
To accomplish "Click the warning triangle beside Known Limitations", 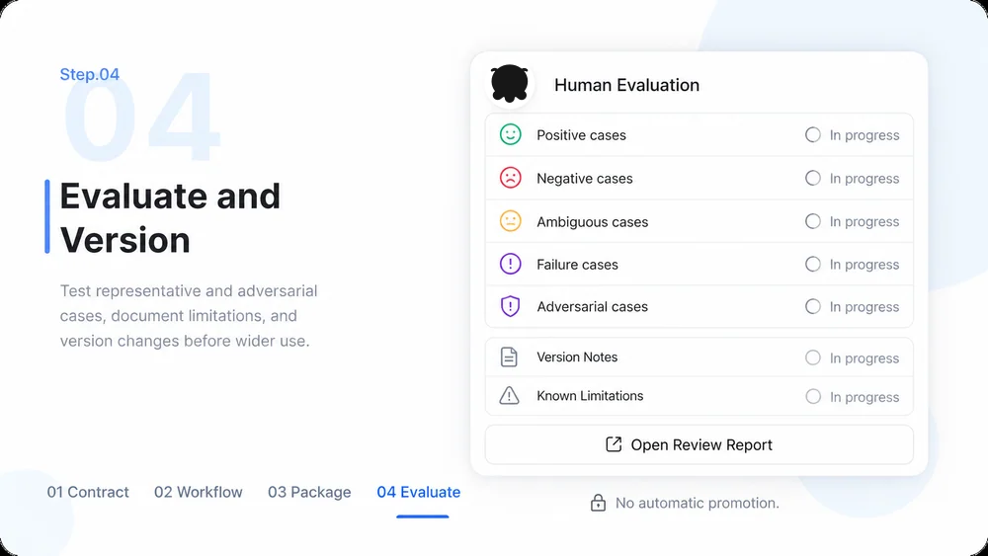I will pos(509,395).
